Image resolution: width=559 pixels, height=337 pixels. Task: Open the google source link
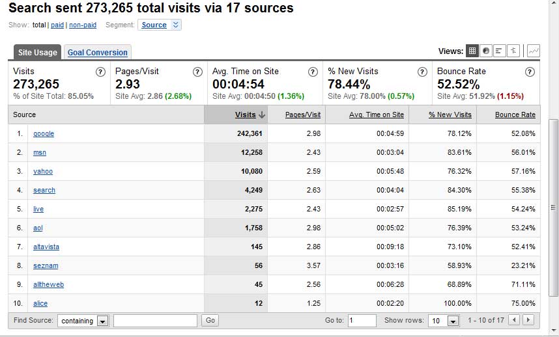44,133
